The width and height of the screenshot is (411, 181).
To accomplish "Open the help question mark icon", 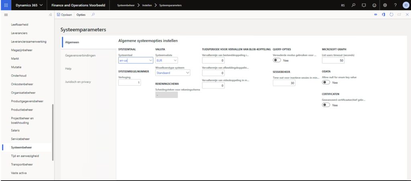I will [x=395, y=5].
